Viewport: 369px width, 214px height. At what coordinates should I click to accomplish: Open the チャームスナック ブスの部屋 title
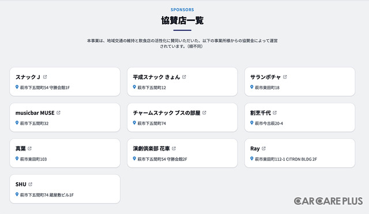click(167, 112)
